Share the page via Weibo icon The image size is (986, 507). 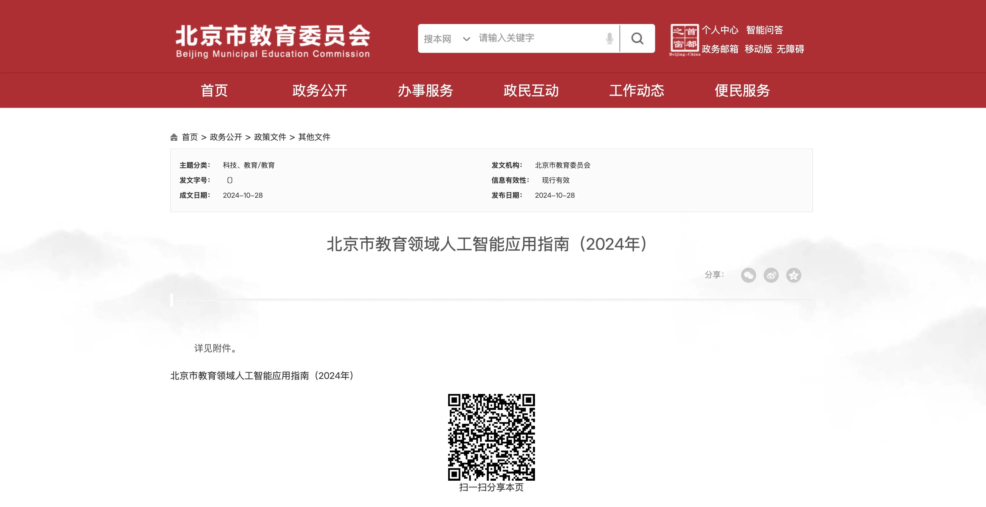tap(771, 275)
